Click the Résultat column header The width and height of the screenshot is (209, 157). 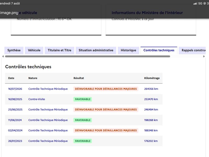pos(79,78)
